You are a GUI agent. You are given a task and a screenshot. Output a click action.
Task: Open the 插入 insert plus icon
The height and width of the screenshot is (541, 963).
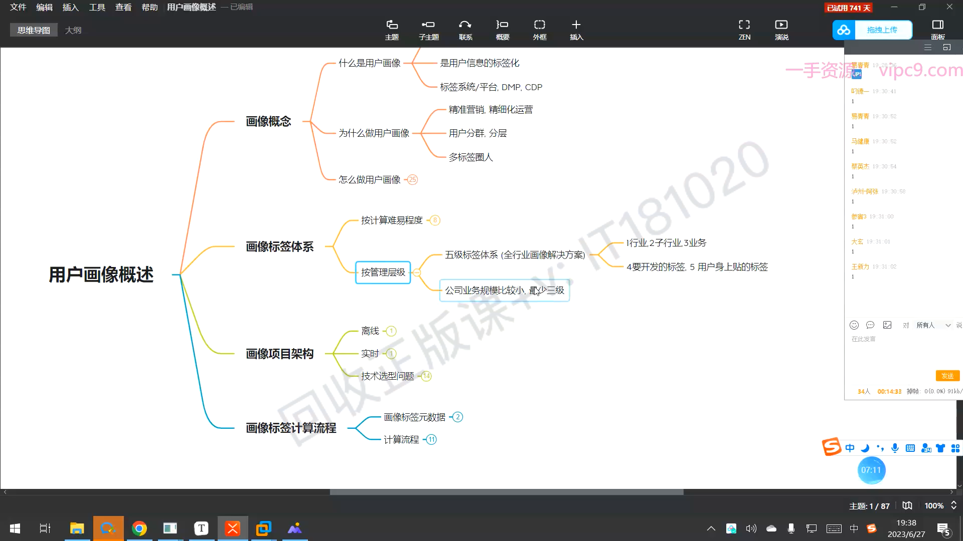coord(576,29)
